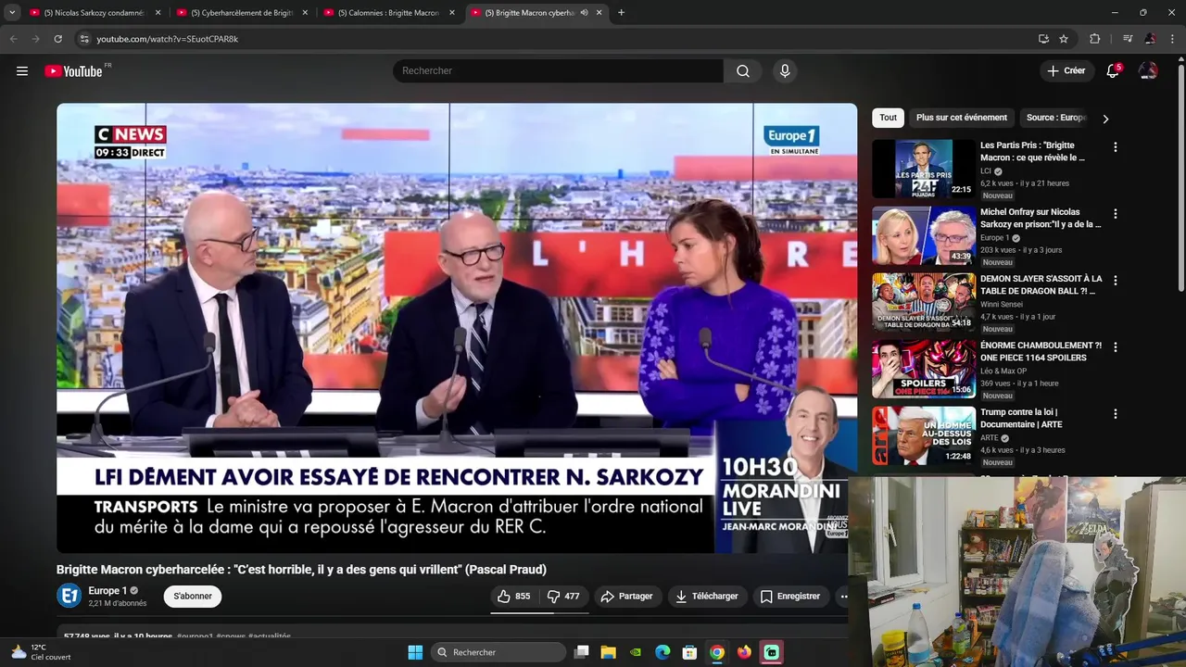
Task: Bookmark this page with the star icon
Action: (1064, 39)
